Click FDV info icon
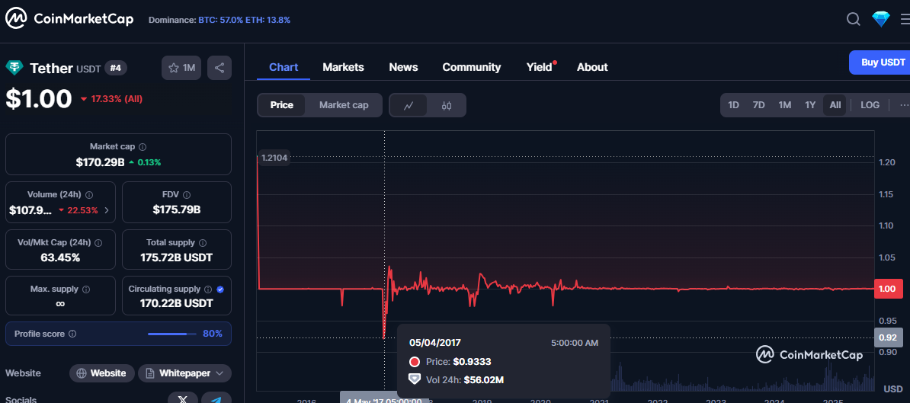The height and width of the screenshot is (403, 910). coord(187,195)
